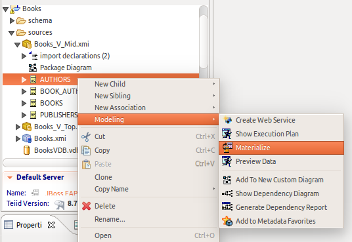Click the Generate Dependency Report icon
Viewport: 352px width, 242px height.
pos(227,207)
